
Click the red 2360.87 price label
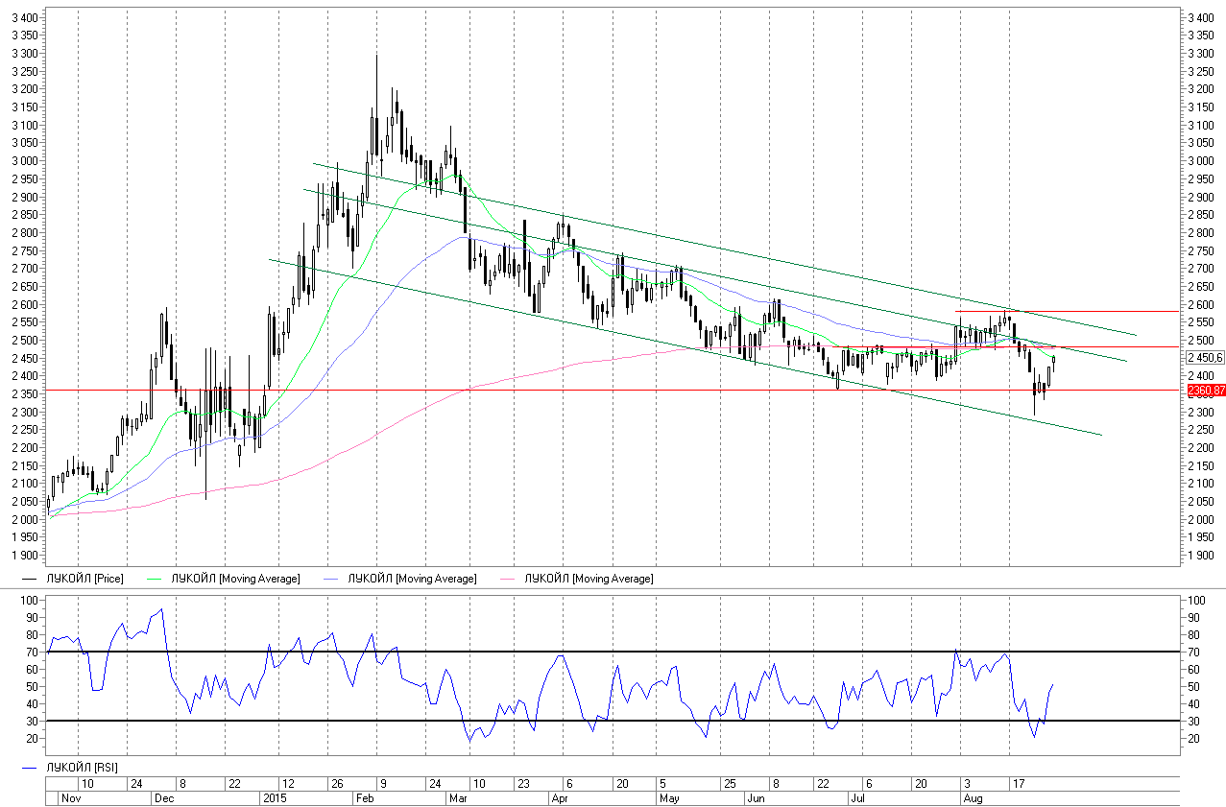pos(1206,391)
